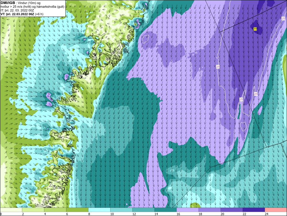Click the 10-12 m/s light teal legend swatch
This screenshot has height=216, width=287.
click(121, 210)
